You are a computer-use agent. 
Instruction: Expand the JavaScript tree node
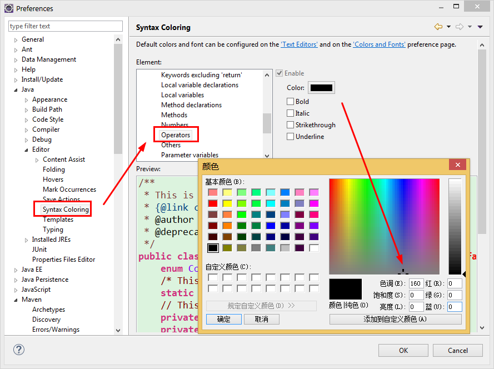[16, 290]
